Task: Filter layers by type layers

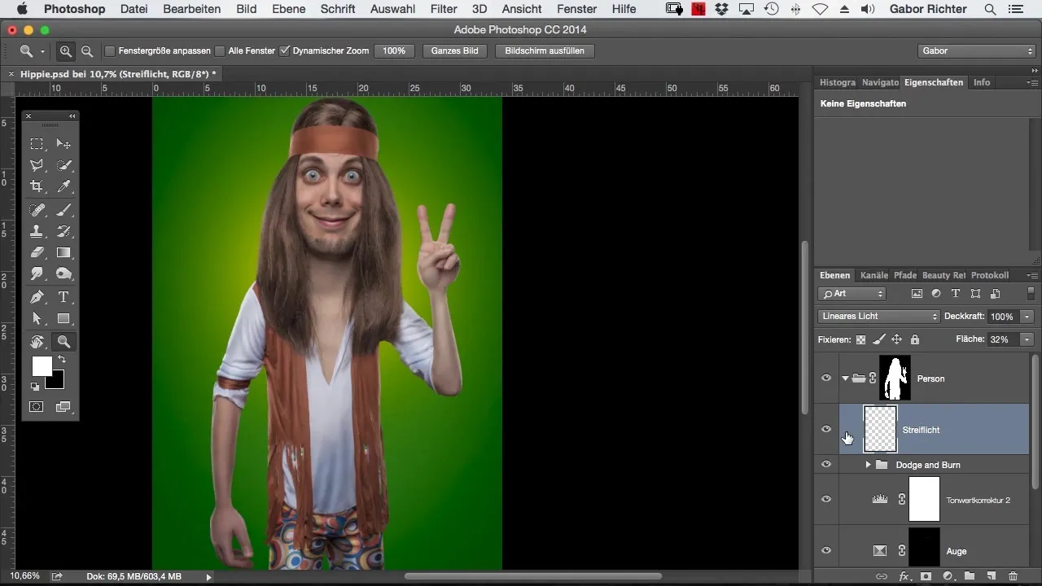Action: point(956,294)
